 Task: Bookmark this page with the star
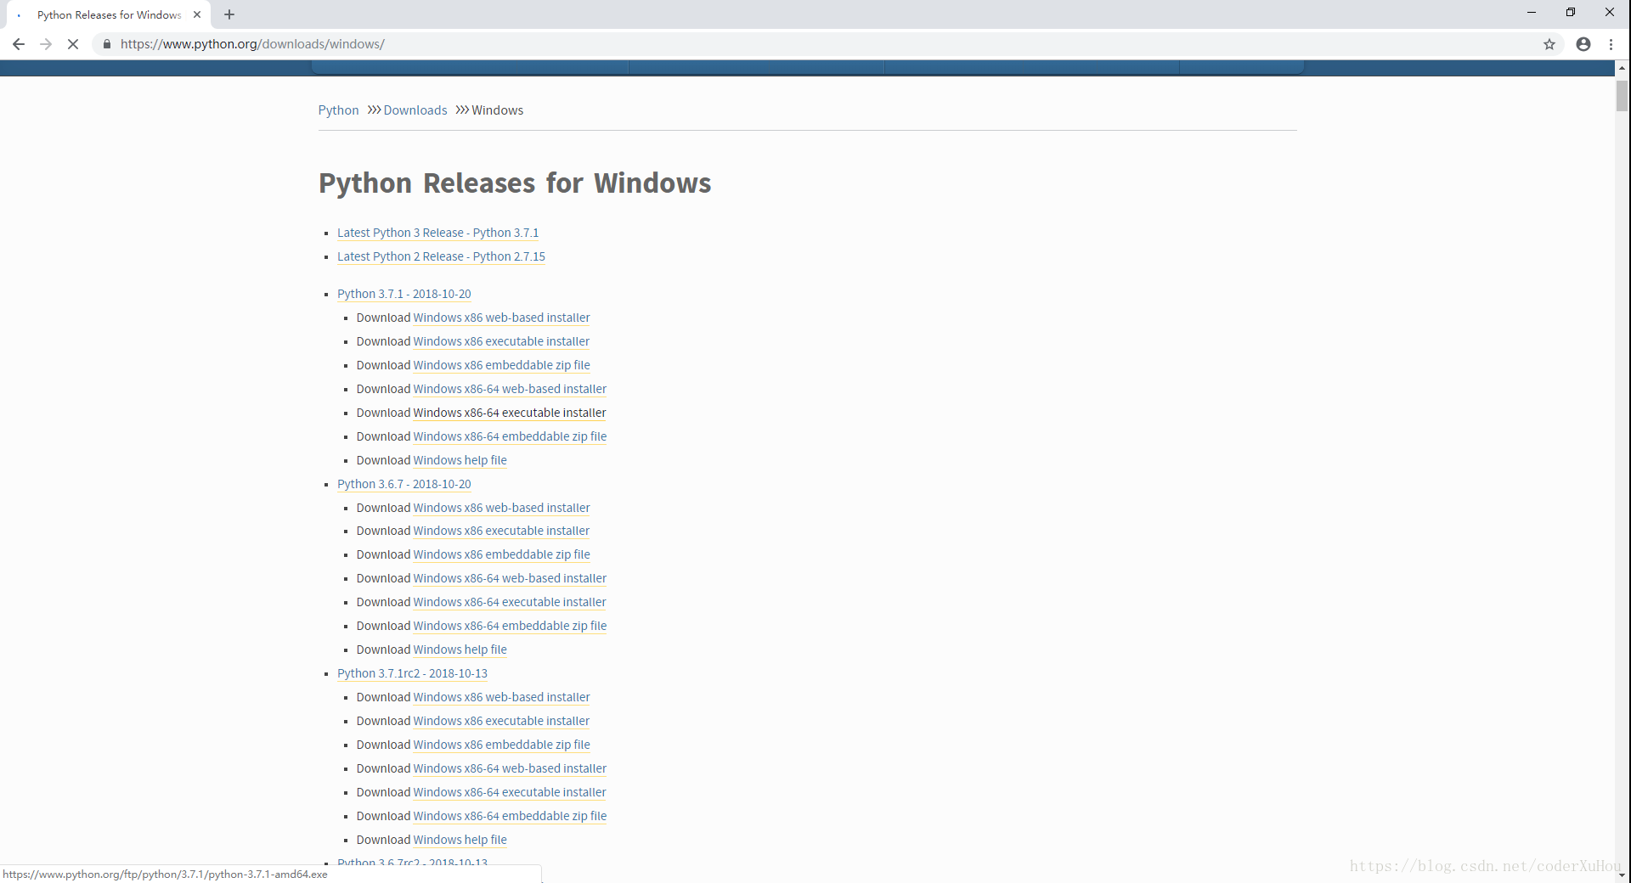[1549, 44]
